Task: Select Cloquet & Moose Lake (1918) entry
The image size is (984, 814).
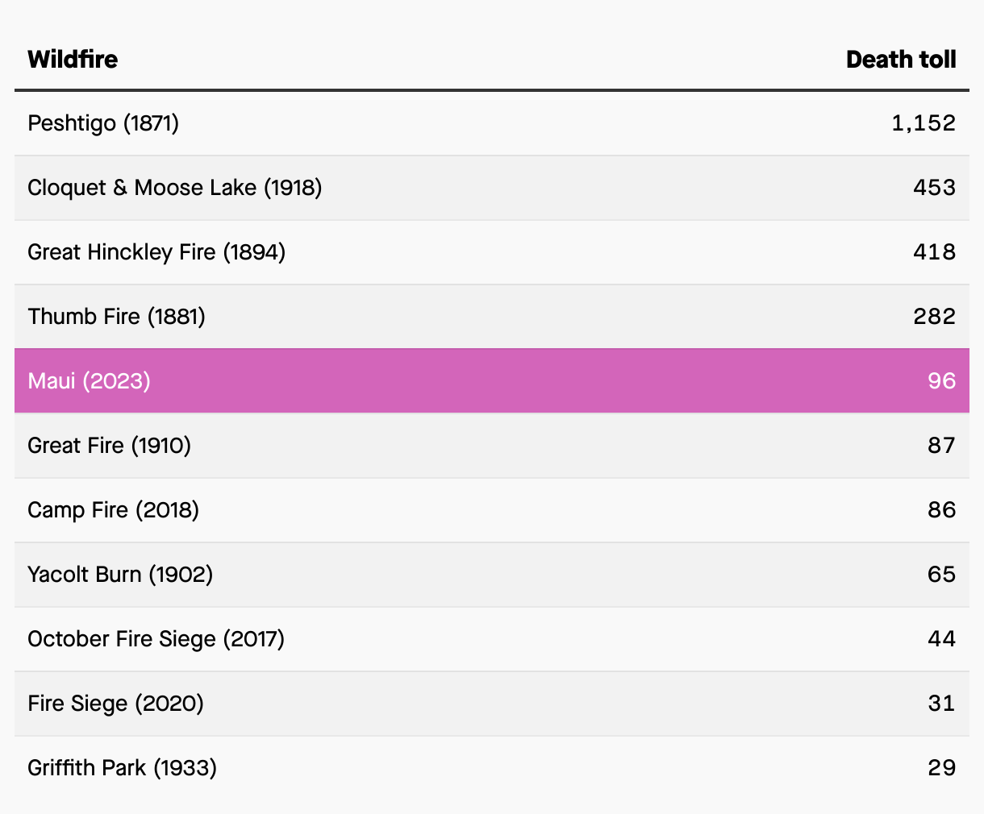Action: (174, 188)
